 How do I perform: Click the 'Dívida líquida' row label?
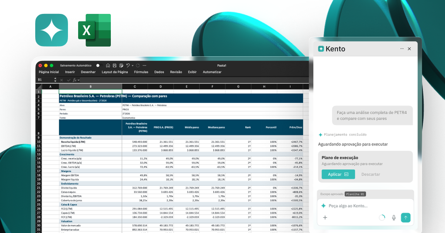tap(69, 187)
